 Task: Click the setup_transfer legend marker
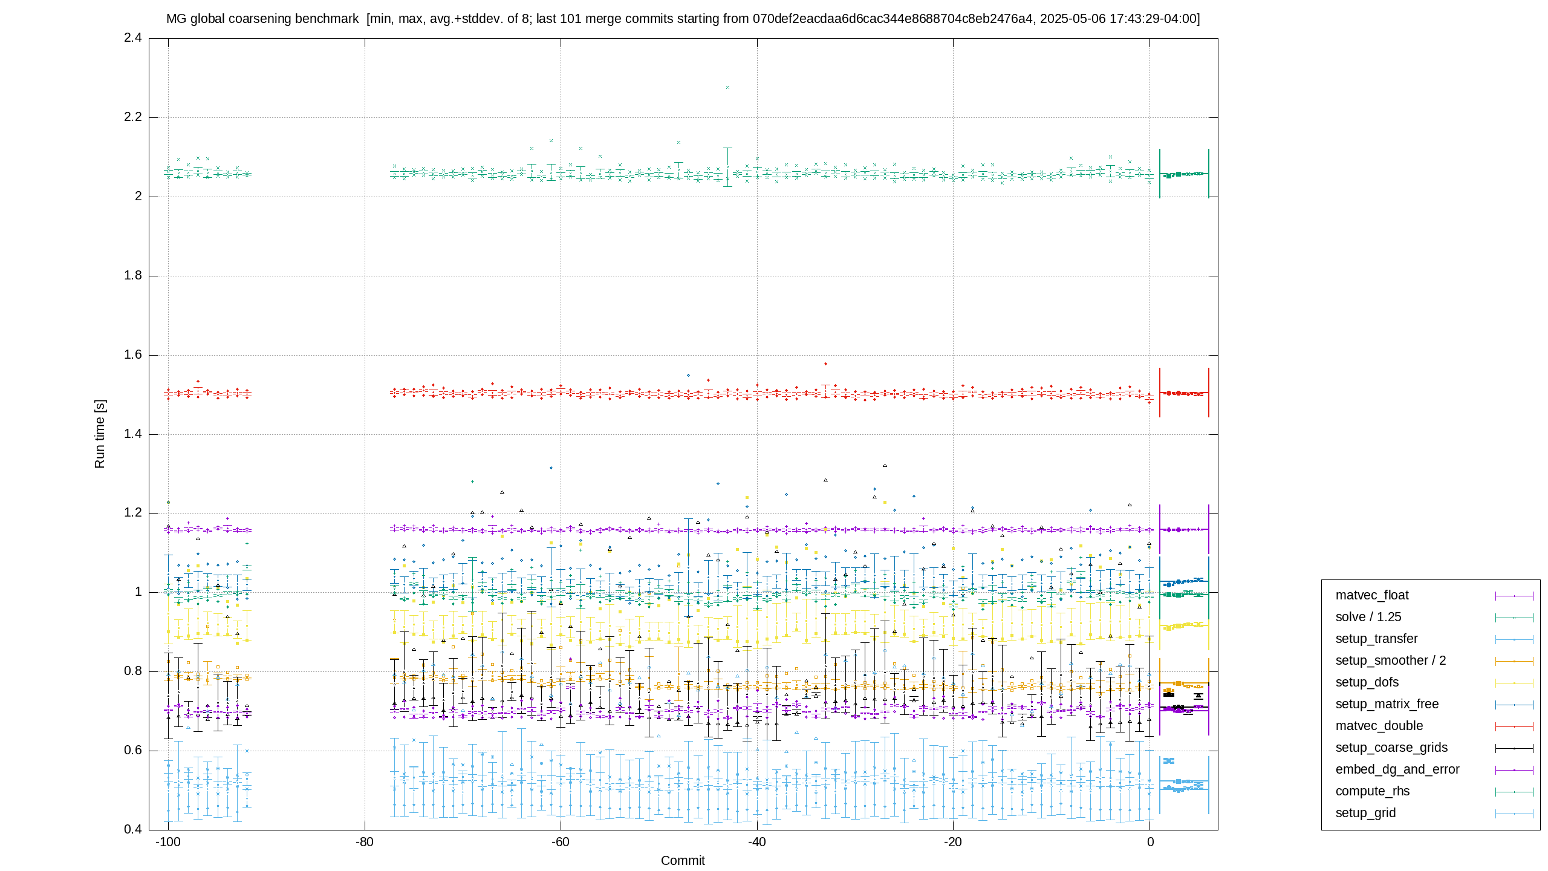pyautogui.click(x=1514, y=639)
